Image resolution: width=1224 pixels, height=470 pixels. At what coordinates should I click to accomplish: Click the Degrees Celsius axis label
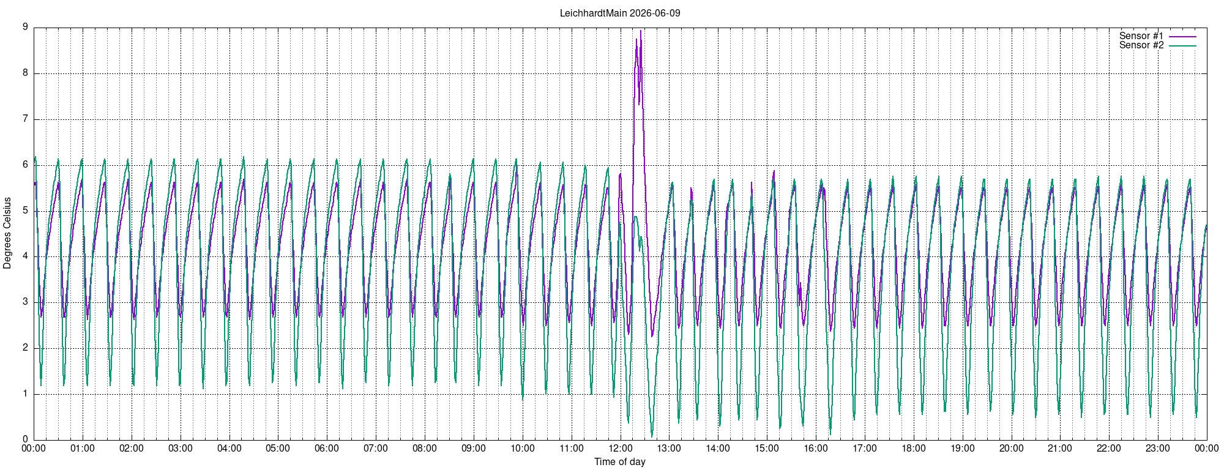coord(7,233)
